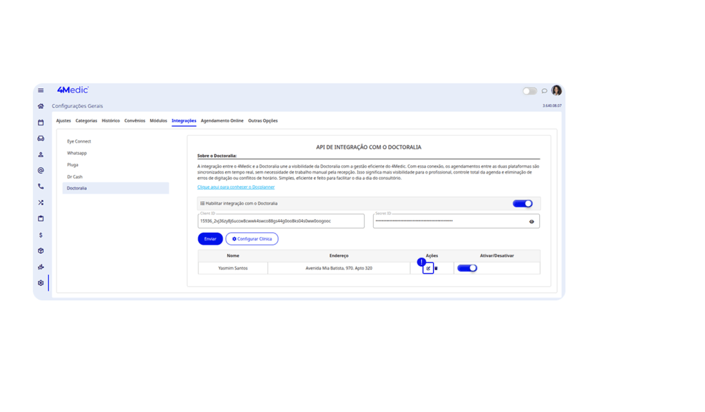Open the Outras Opções tab
The height and width of the screenshot is (412, 705).
[263, 121]
